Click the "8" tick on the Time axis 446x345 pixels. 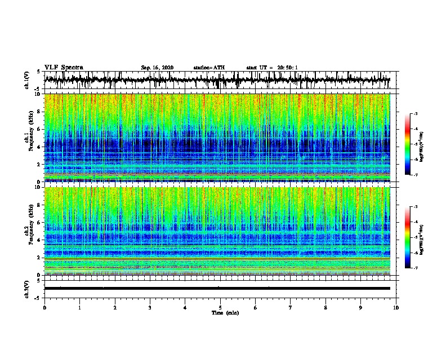[x=325, y=308]
